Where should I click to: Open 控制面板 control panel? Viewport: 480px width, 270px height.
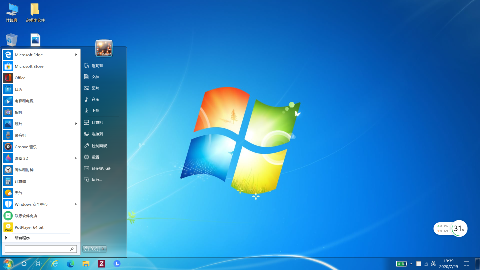pos(101,146)
